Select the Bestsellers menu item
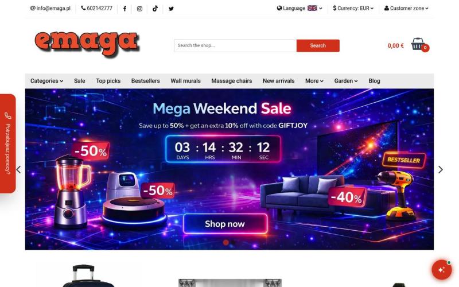 point(146,81)
